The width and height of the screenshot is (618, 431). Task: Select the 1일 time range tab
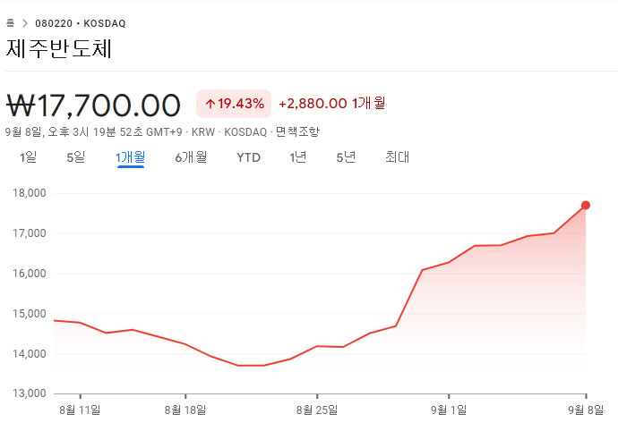(x=29, y=157)
